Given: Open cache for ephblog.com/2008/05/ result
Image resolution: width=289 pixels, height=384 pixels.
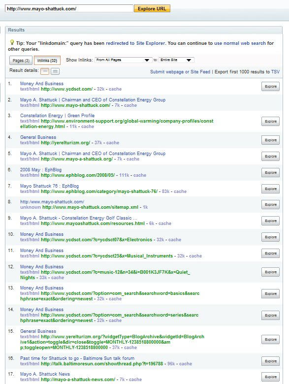Looking at the screenshot, I should pyautogui.click(x=140, y=175).
